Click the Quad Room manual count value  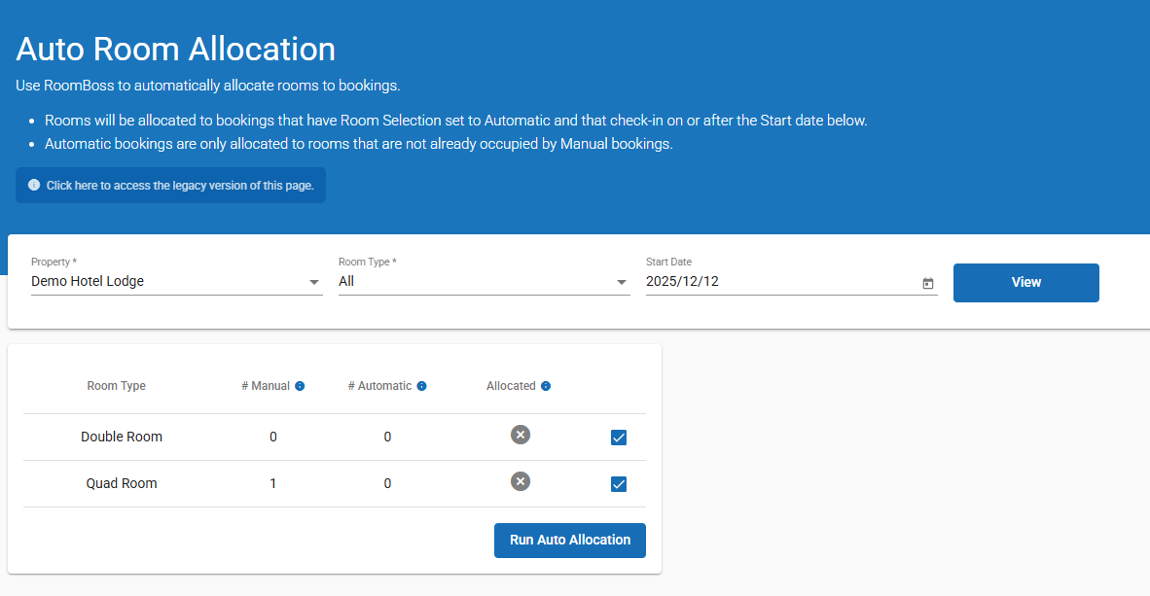click(273, 483)
